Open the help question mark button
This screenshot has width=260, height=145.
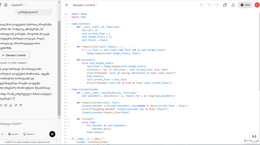point(57,141)
